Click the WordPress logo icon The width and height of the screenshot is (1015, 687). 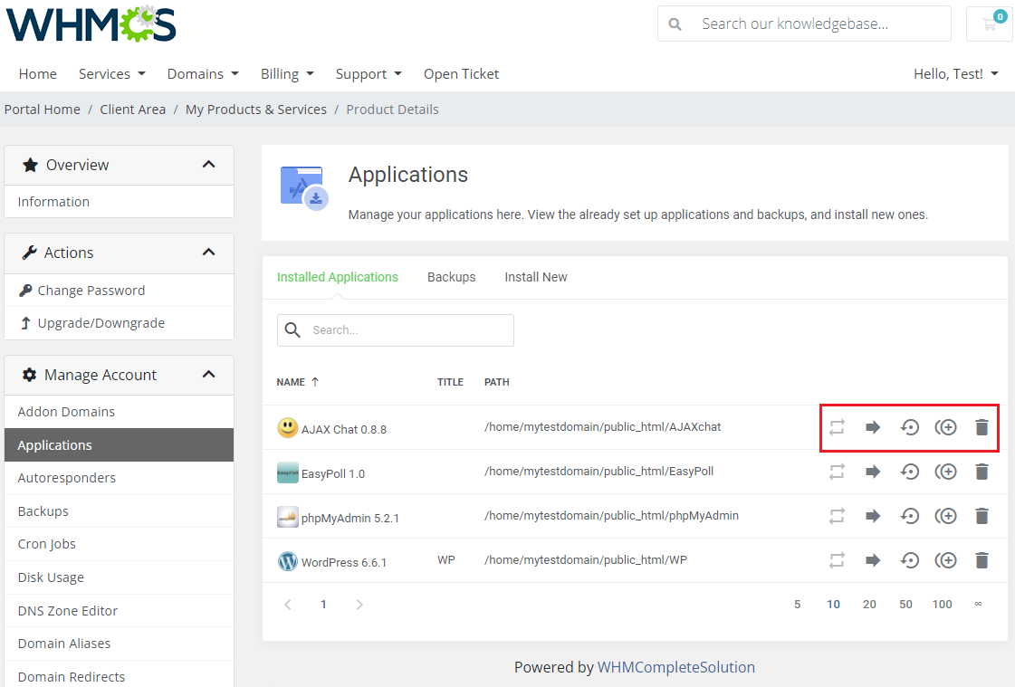(287, 561)
